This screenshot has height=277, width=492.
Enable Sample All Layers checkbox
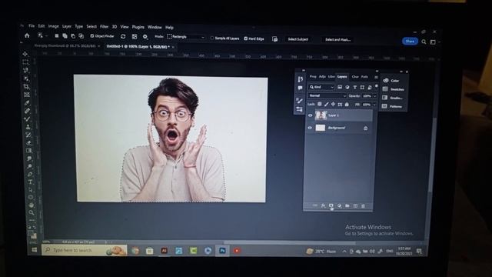212,38
